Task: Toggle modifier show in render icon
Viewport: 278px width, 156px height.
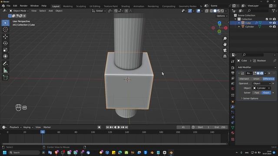Action: pos(261,73)
